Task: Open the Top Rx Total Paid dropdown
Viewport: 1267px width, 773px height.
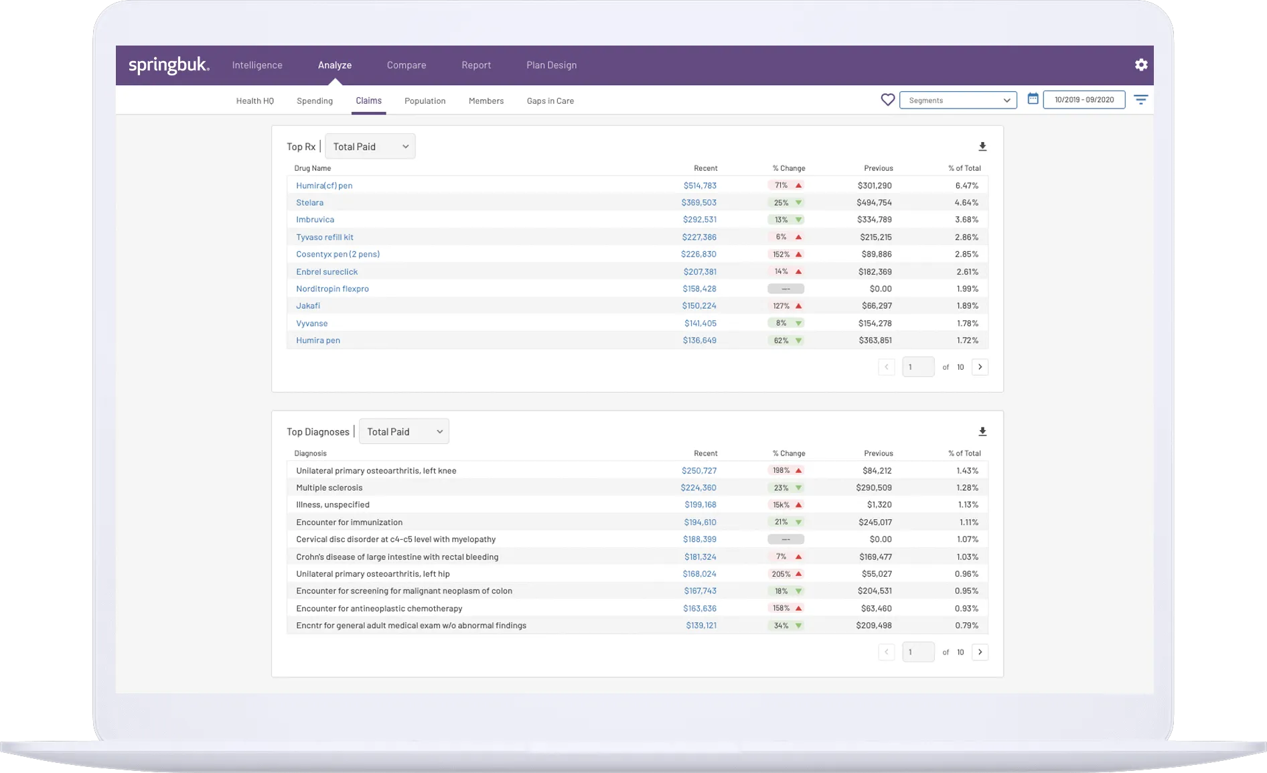Action: (x=370, y=146)
